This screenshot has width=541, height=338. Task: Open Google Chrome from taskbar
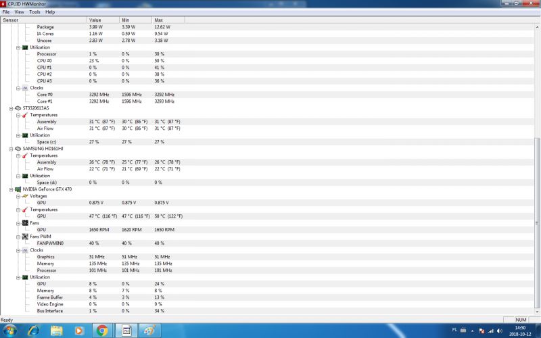click(x=102, y=331)
